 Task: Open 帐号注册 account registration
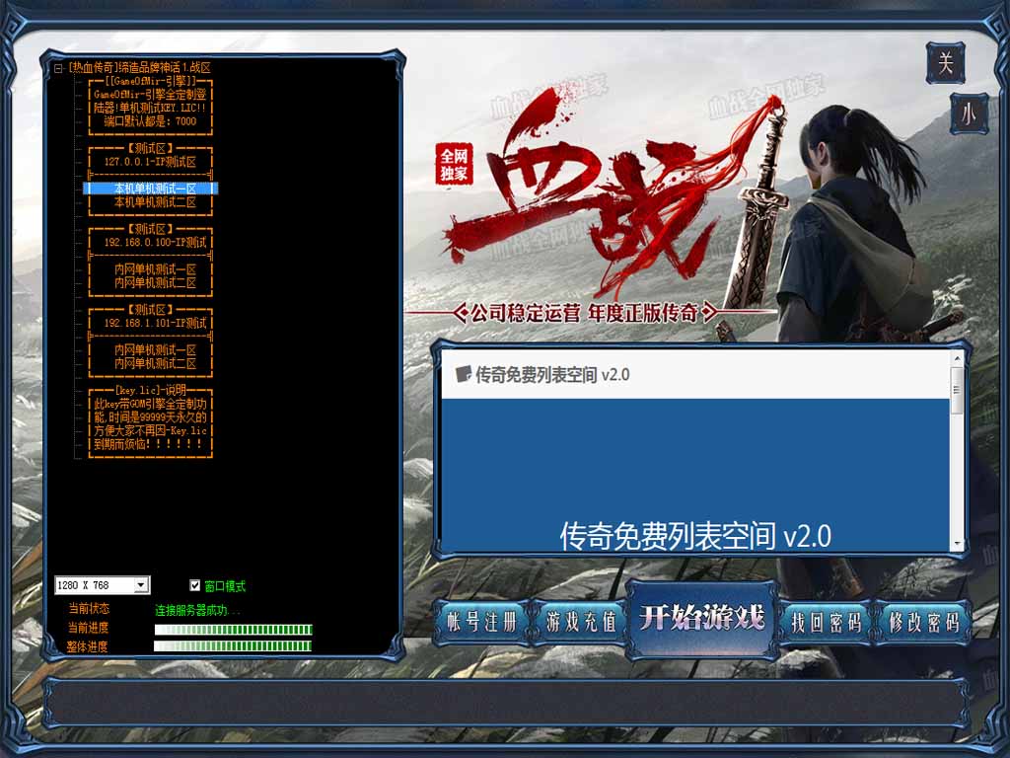pyautogui.click(x=481, y=623)
